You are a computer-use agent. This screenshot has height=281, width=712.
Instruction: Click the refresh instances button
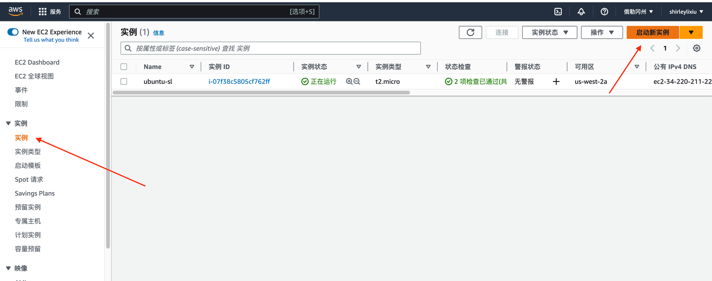pos(470,33)
